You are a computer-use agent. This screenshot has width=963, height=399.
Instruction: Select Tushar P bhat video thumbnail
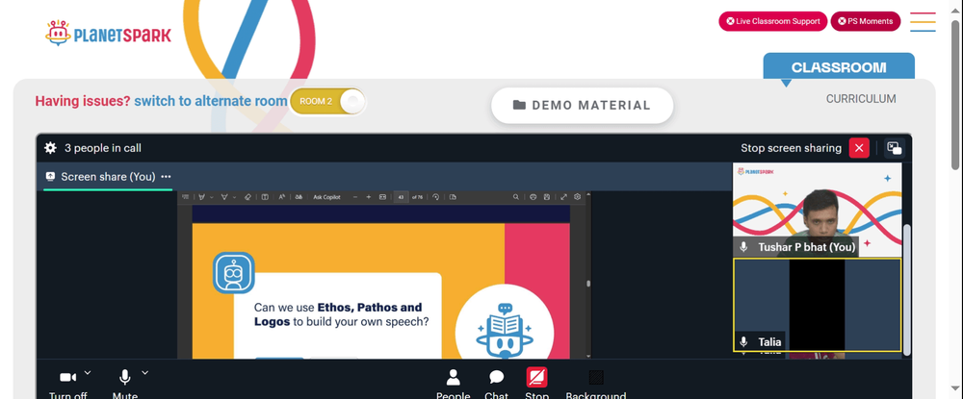818,210
